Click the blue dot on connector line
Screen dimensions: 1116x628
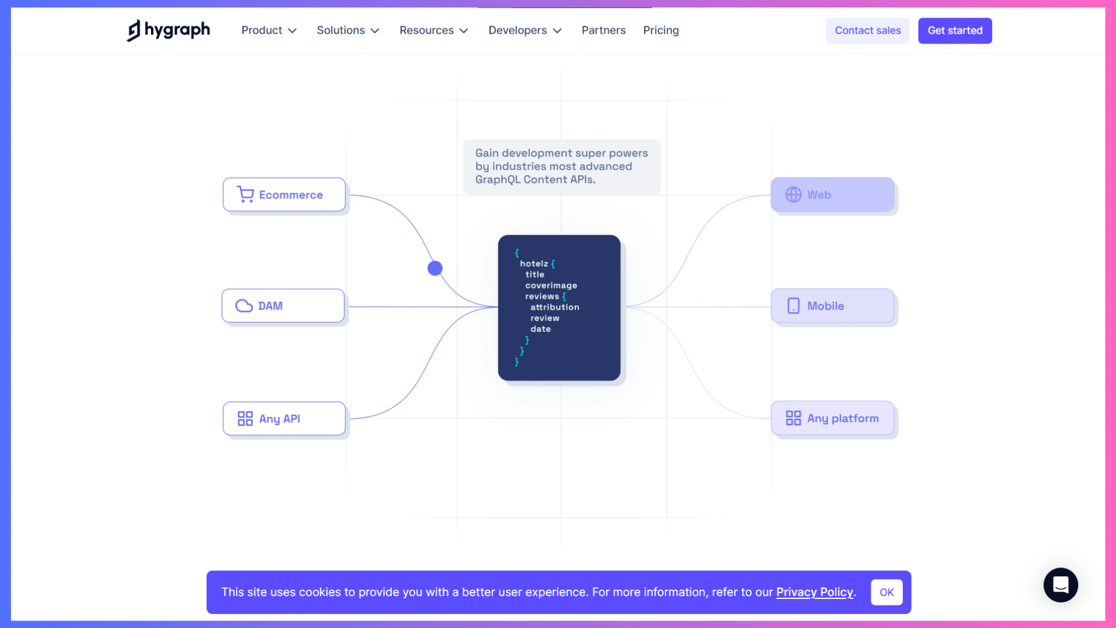point(435,268)
